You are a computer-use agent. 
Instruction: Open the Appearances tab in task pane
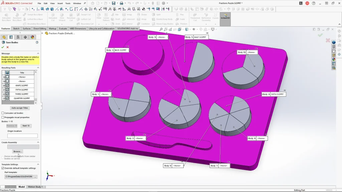point(334,59)
